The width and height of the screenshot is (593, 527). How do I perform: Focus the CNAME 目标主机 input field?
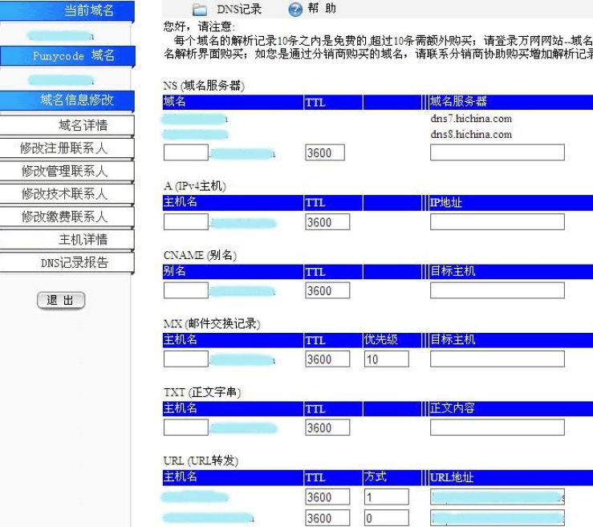tap(497, 290)
